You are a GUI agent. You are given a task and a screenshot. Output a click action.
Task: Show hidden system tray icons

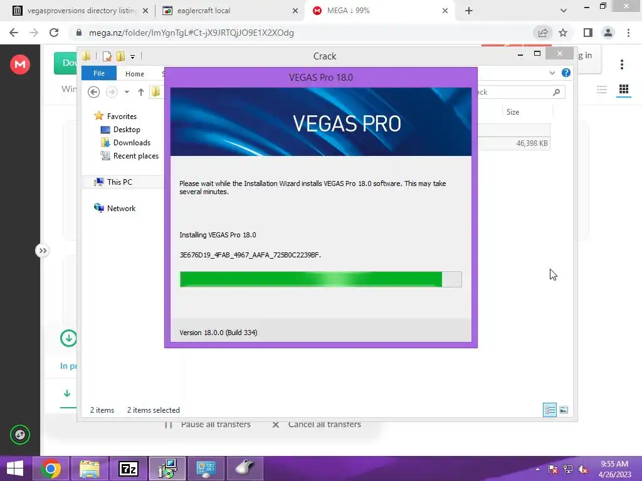tap(537, 468)
